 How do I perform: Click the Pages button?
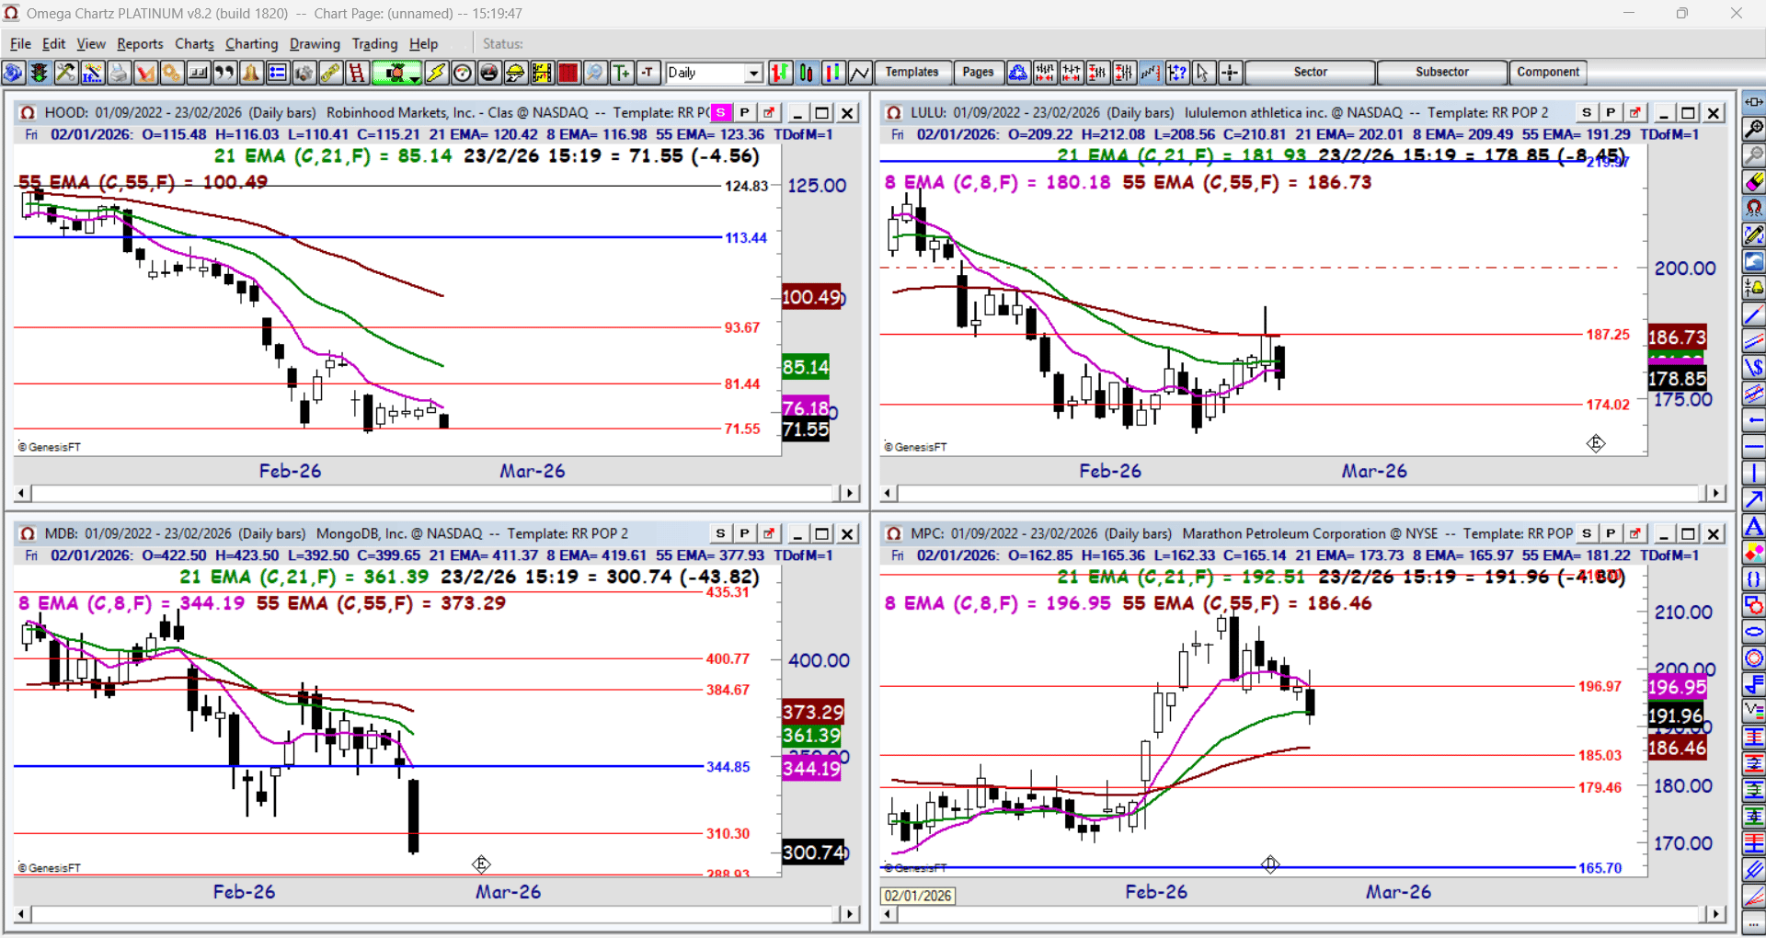[978, 73]
